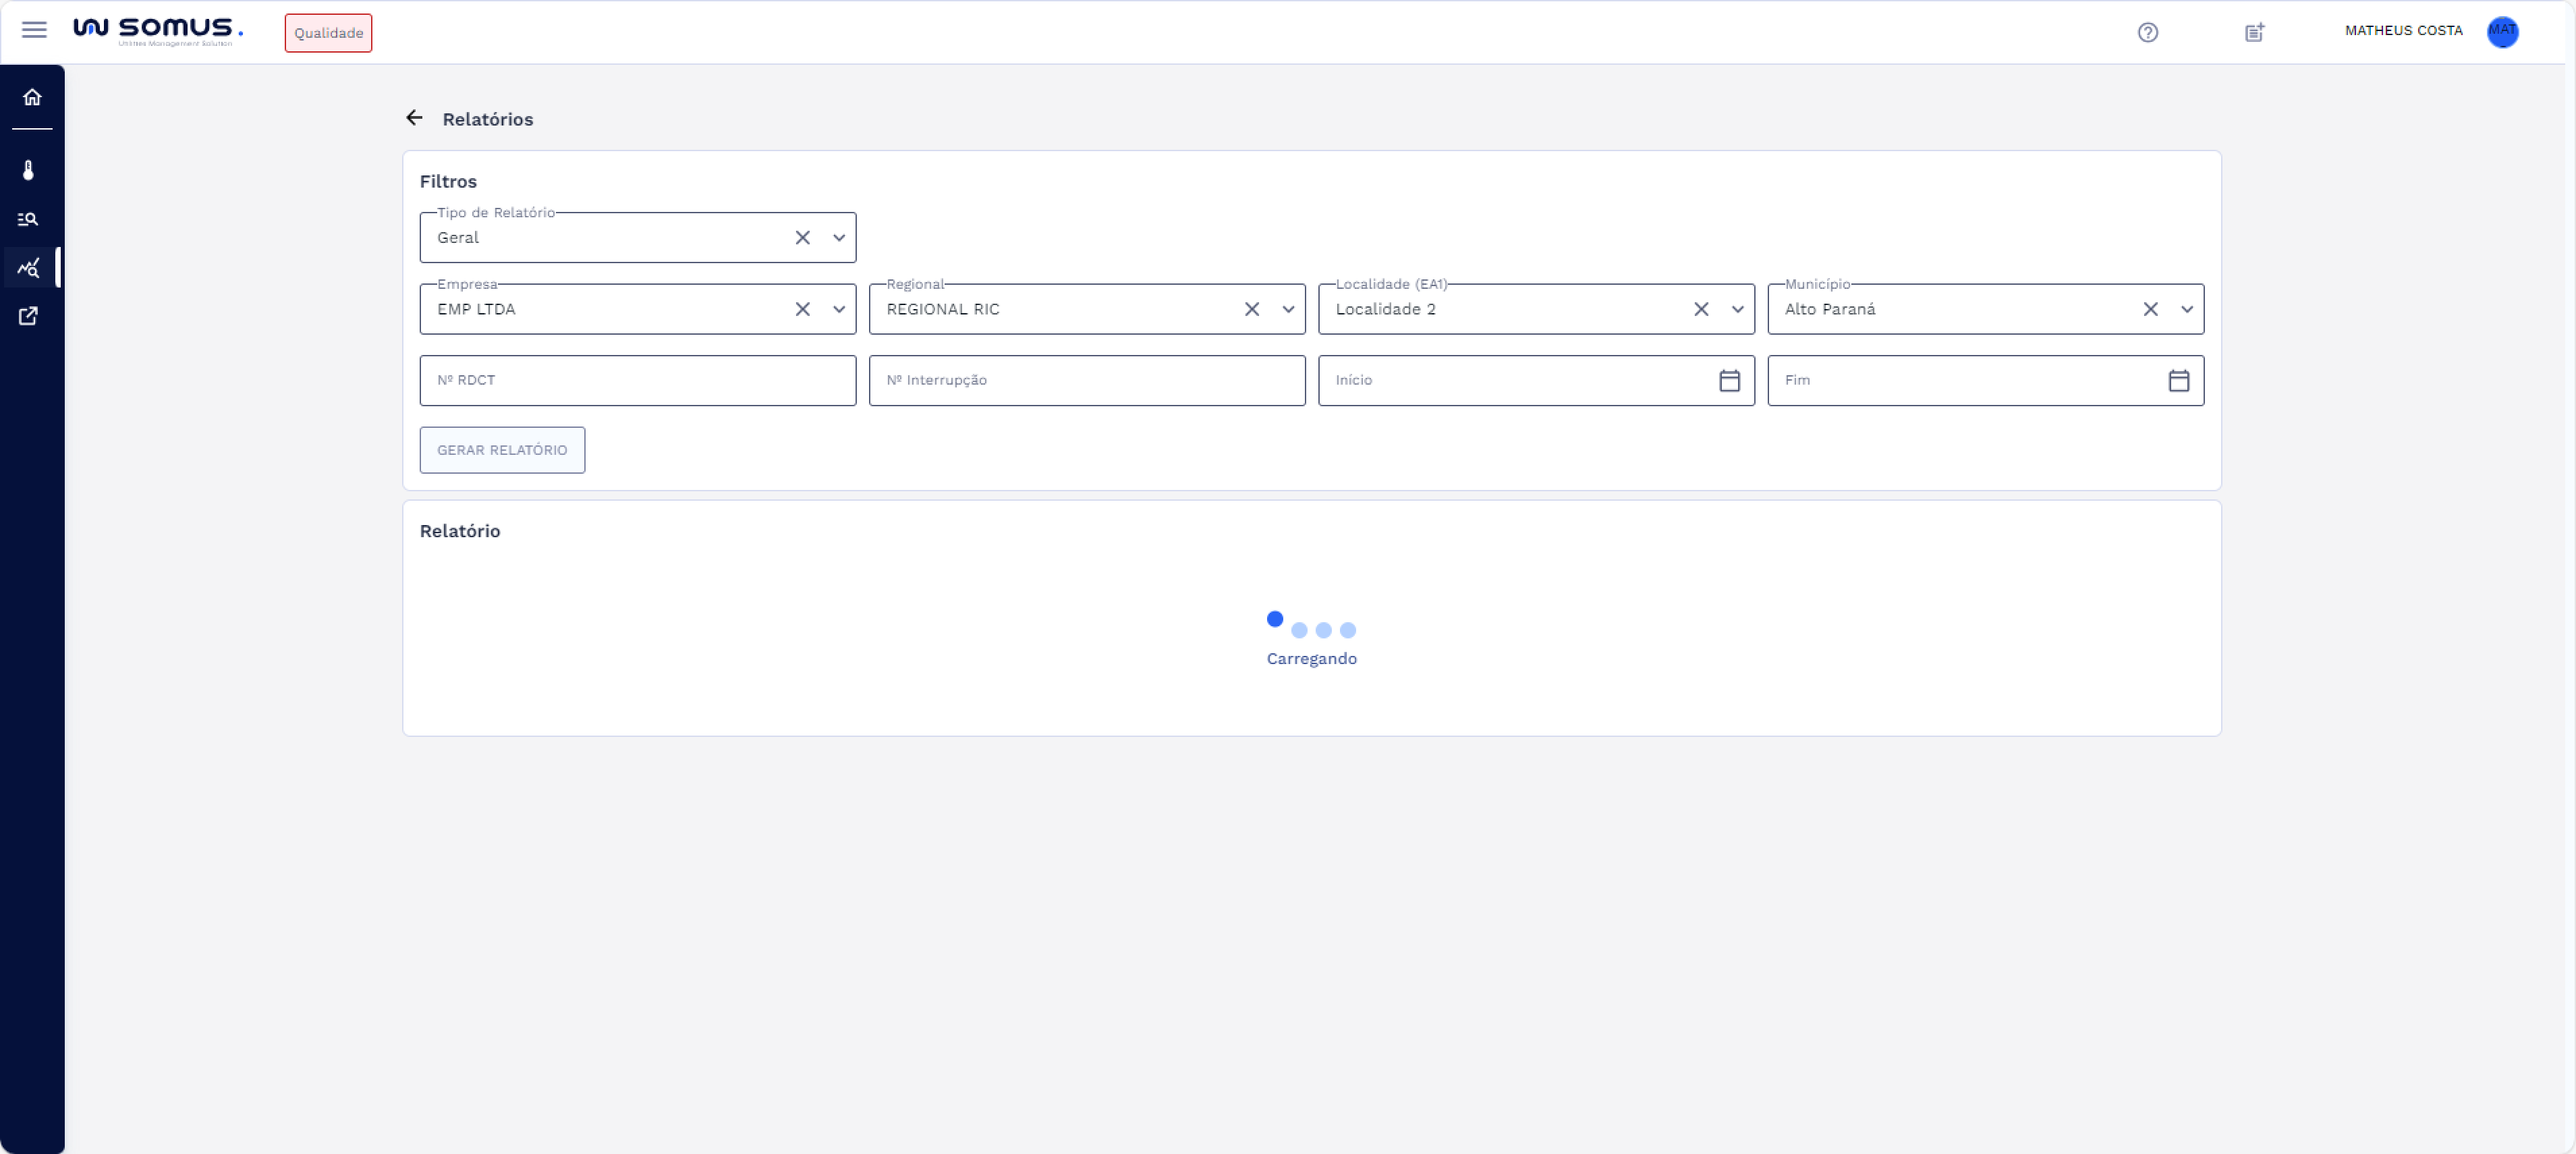
Task: Open the help question mark icon
Action: pyautogui.click(x=2147, y=32)
